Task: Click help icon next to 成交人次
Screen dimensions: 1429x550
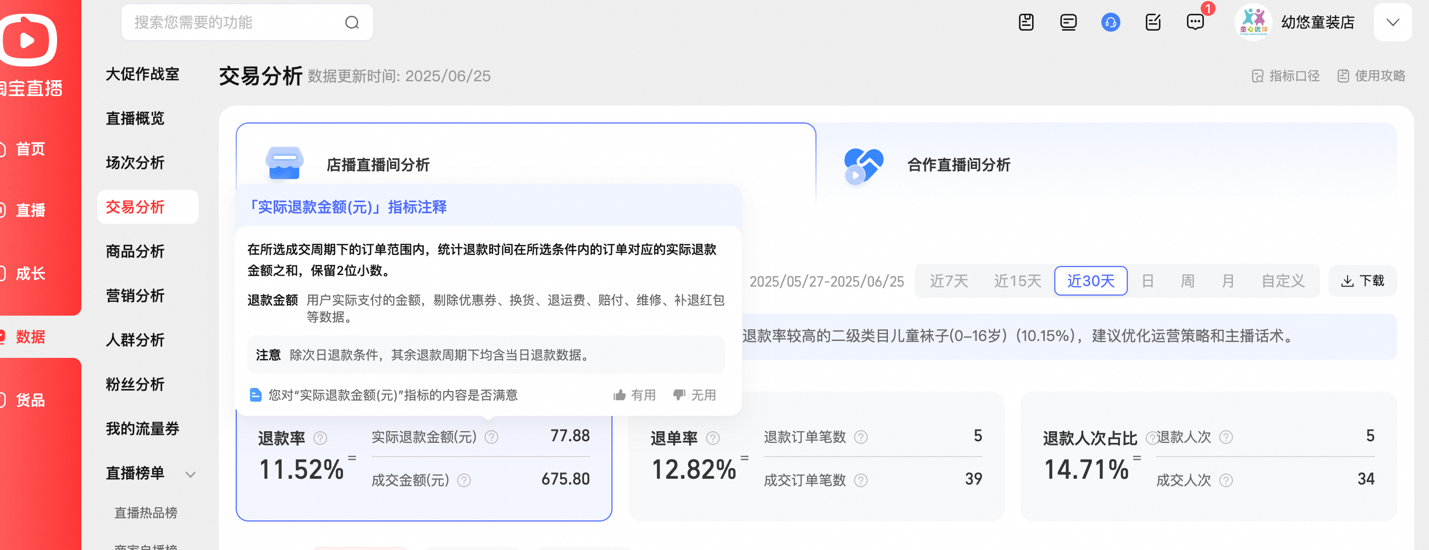Action: (1226, 480)
